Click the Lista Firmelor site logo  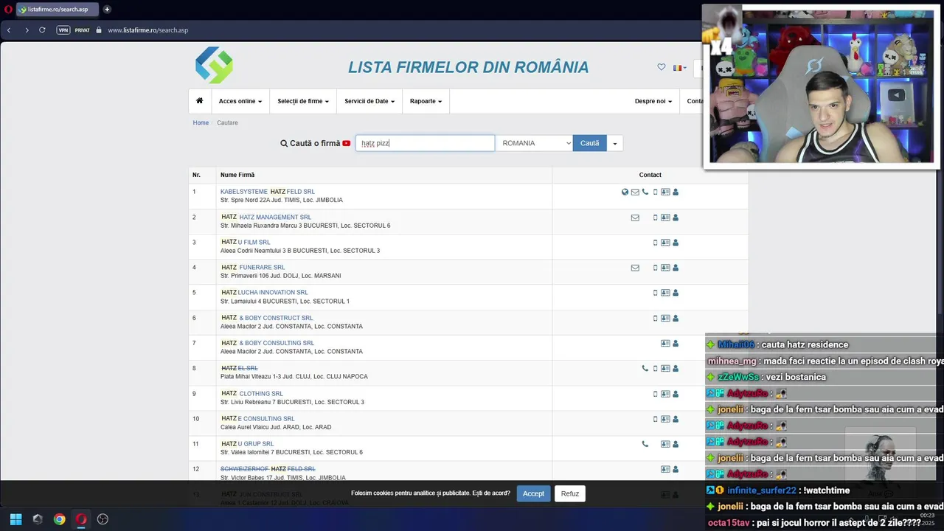[214, 65]
